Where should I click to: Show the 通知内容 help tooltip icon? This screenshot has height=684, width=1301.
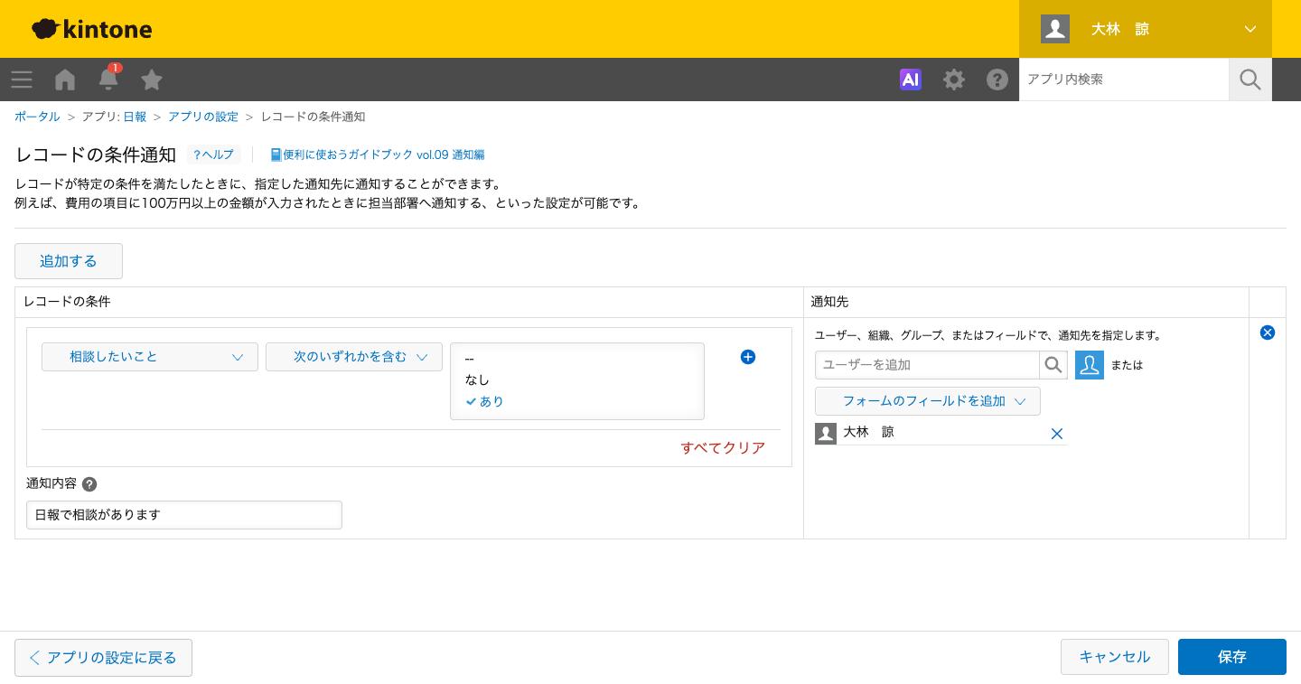pyautogui.click(x=89, y=484)
